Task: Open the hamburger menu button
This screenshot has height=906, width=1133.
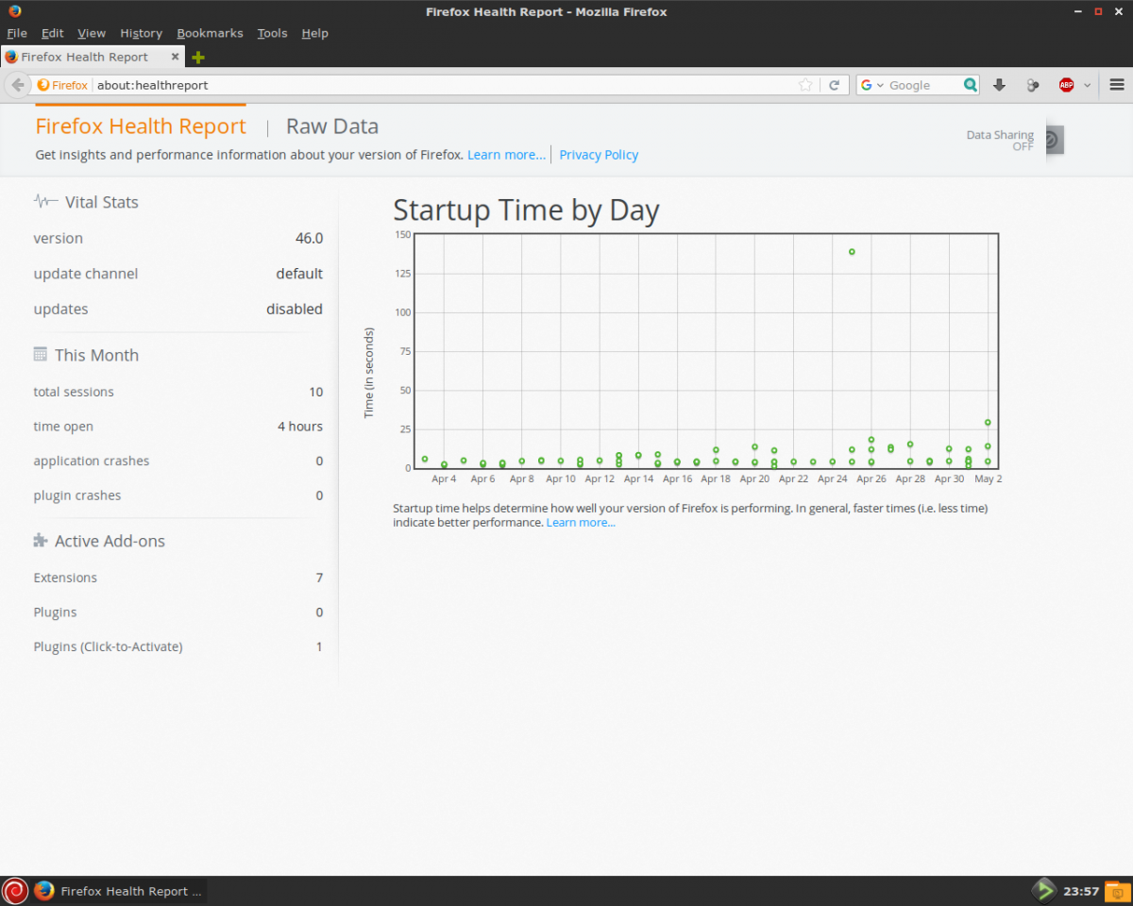Action: tap(1117, 85)
